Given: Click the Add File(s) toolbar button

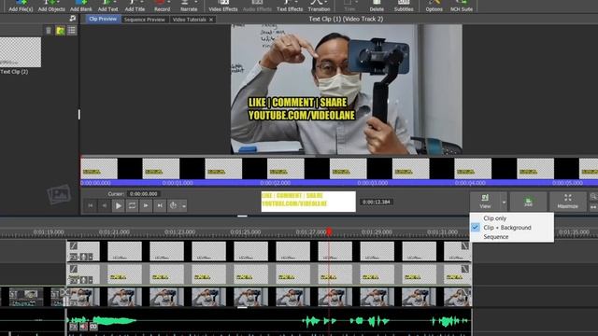Looking at the screenshot, I should [x=21, y=7].
